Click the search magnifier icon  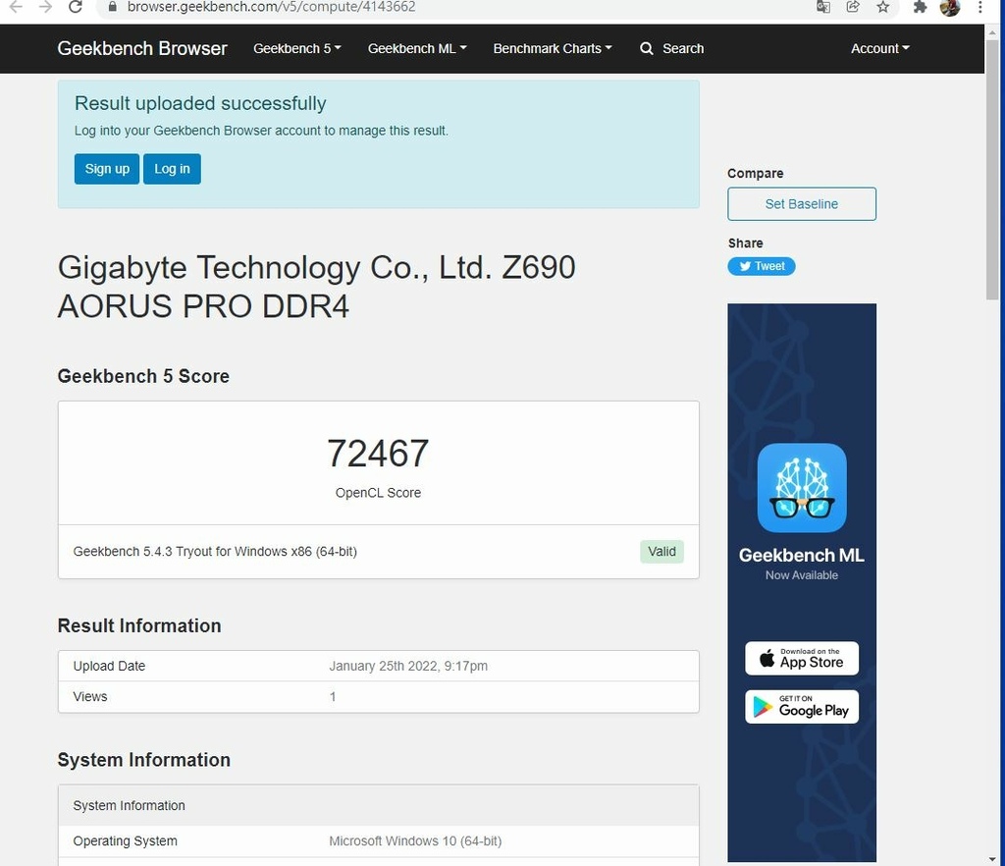647,49
